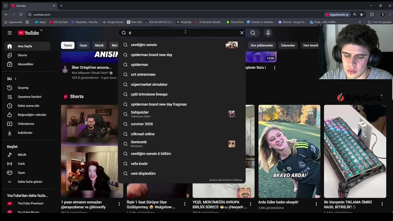
Task: Select the İzlenenler chip
Action: tap(288, 45)
